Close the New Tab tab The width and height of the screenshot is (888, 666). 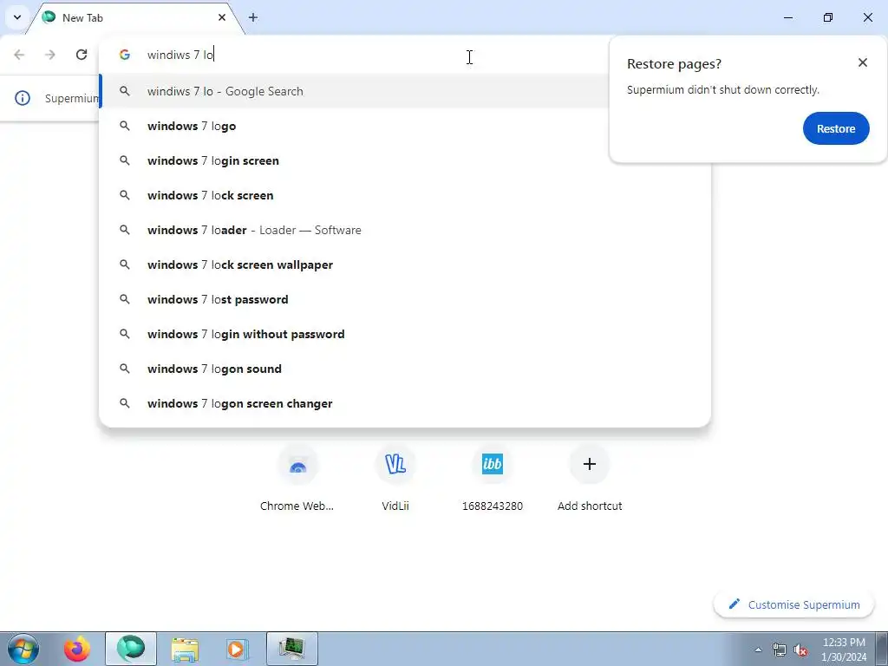click(x=221, y=17)
